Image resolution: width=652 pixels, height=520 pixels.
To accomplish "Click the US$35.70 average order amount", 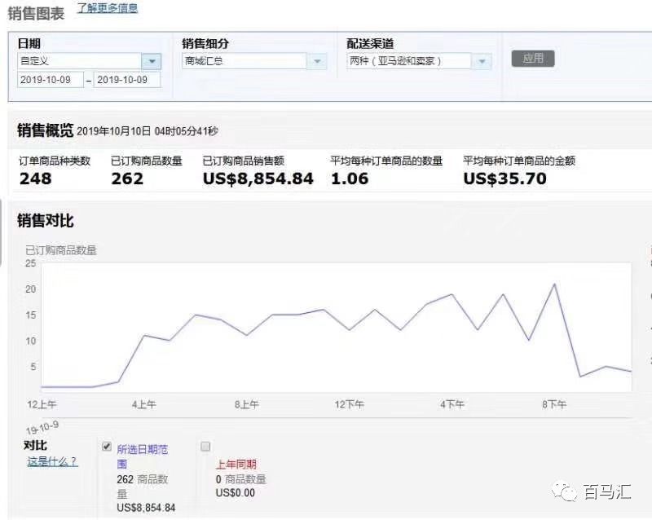I will click(504, 178).
